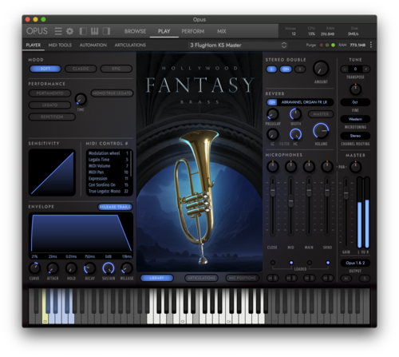Open the Stereo channel routing dropdown

(355, 136)
